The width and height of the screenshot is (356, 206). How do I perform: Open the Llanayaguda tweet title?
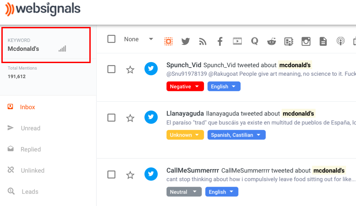240,113
